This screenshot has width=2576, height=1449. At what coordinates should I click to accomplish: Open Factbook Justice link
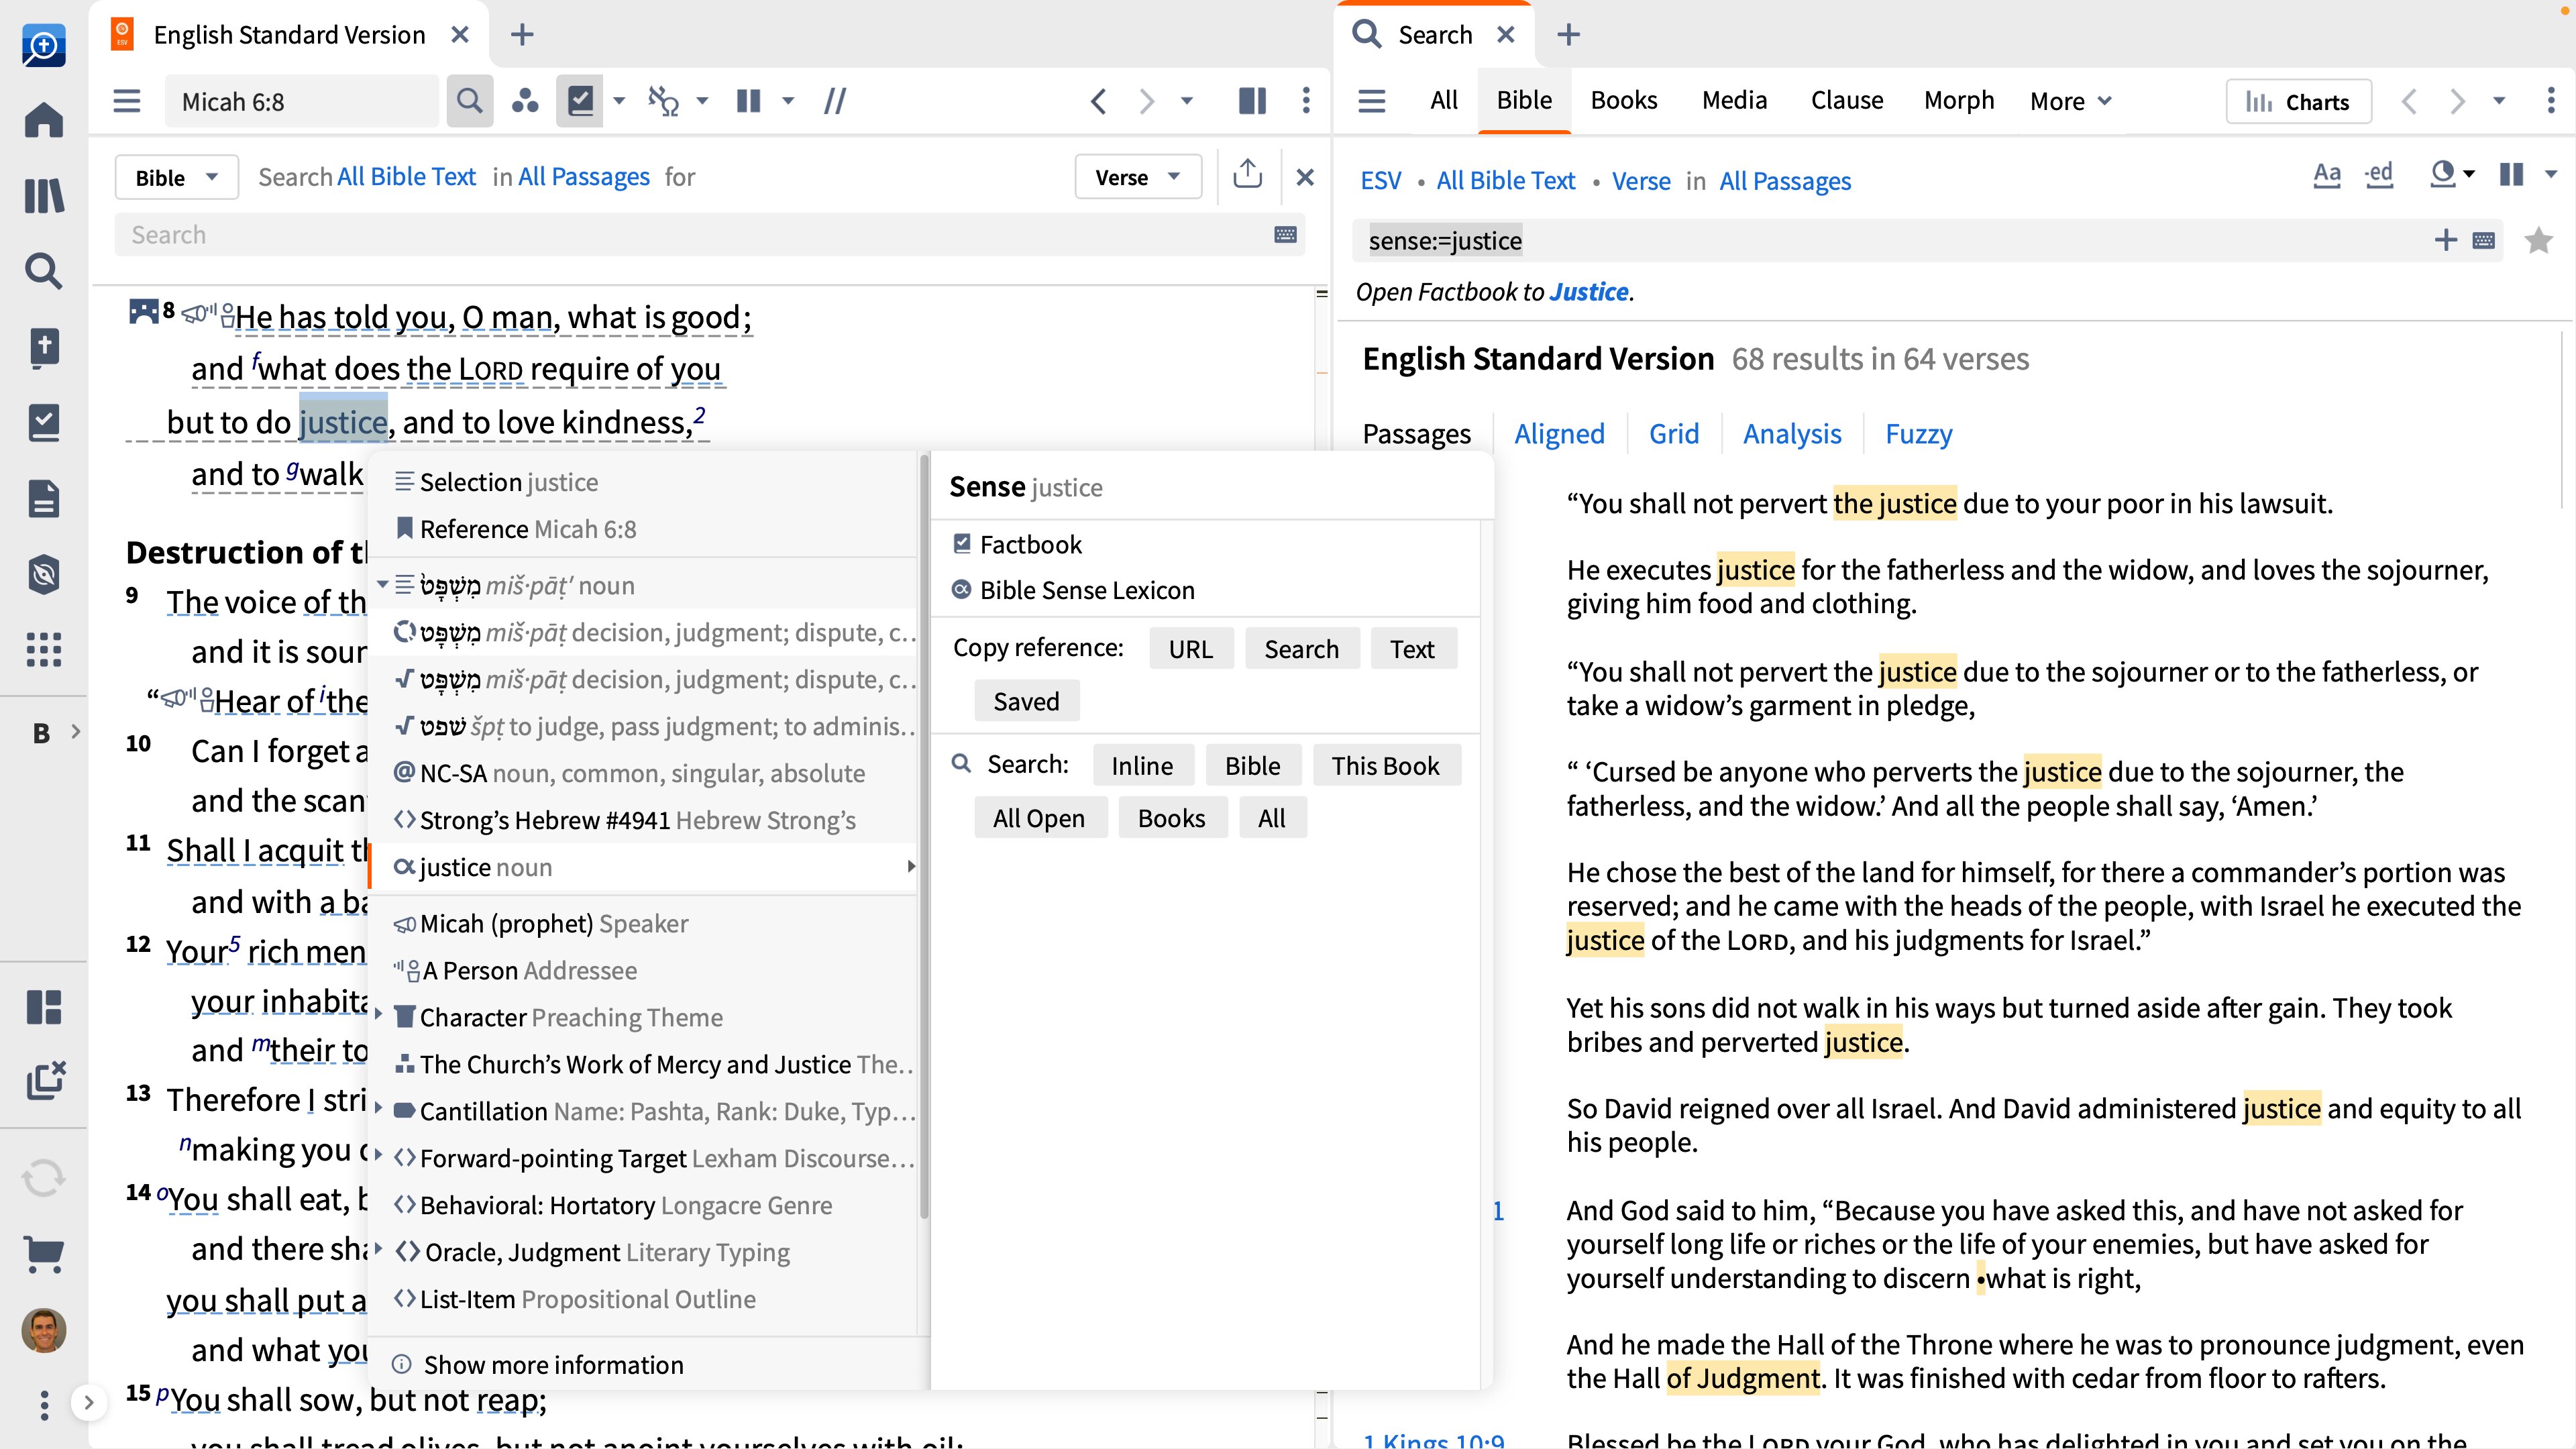(1588, 291)
